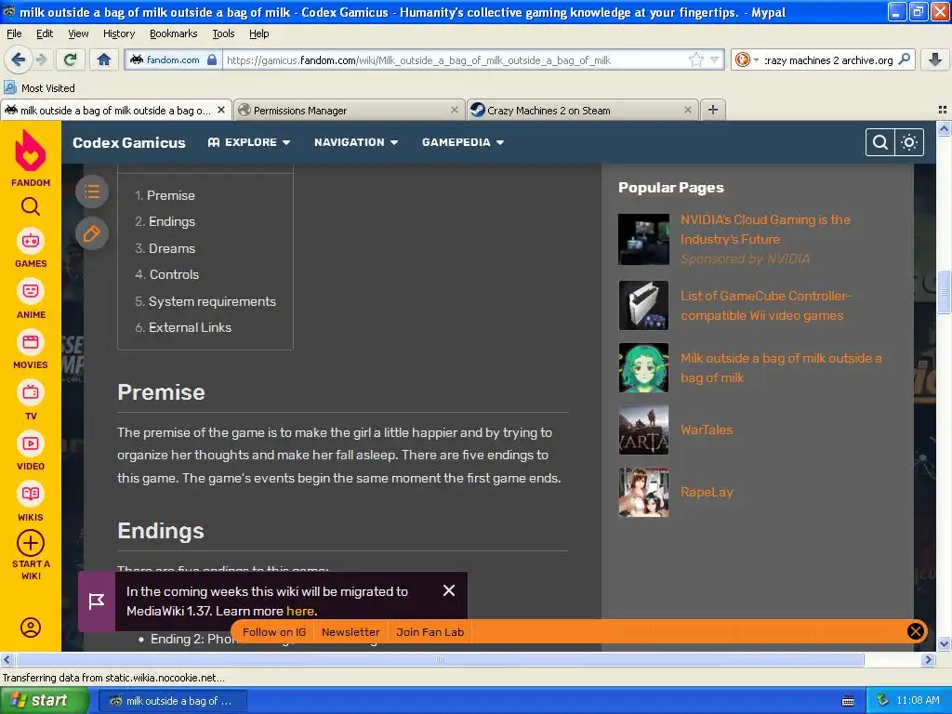Click the tab groups icon beside tabs
This screenshot has height=714, width=952.
tap(943, 110)
